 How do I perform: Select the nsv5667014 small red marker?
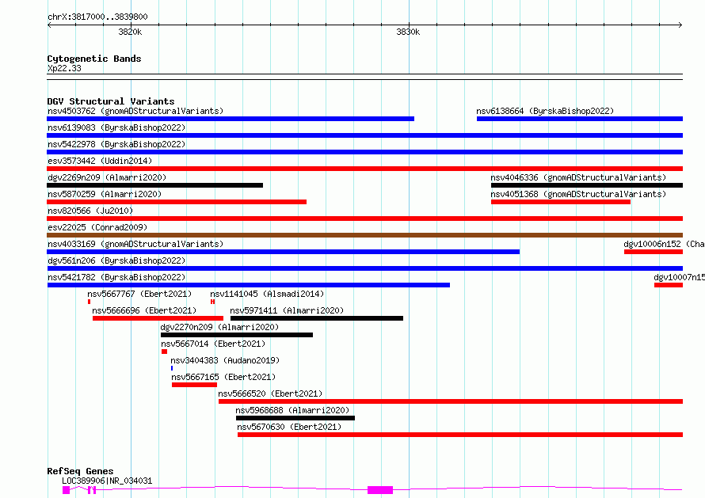pos(164,352)
